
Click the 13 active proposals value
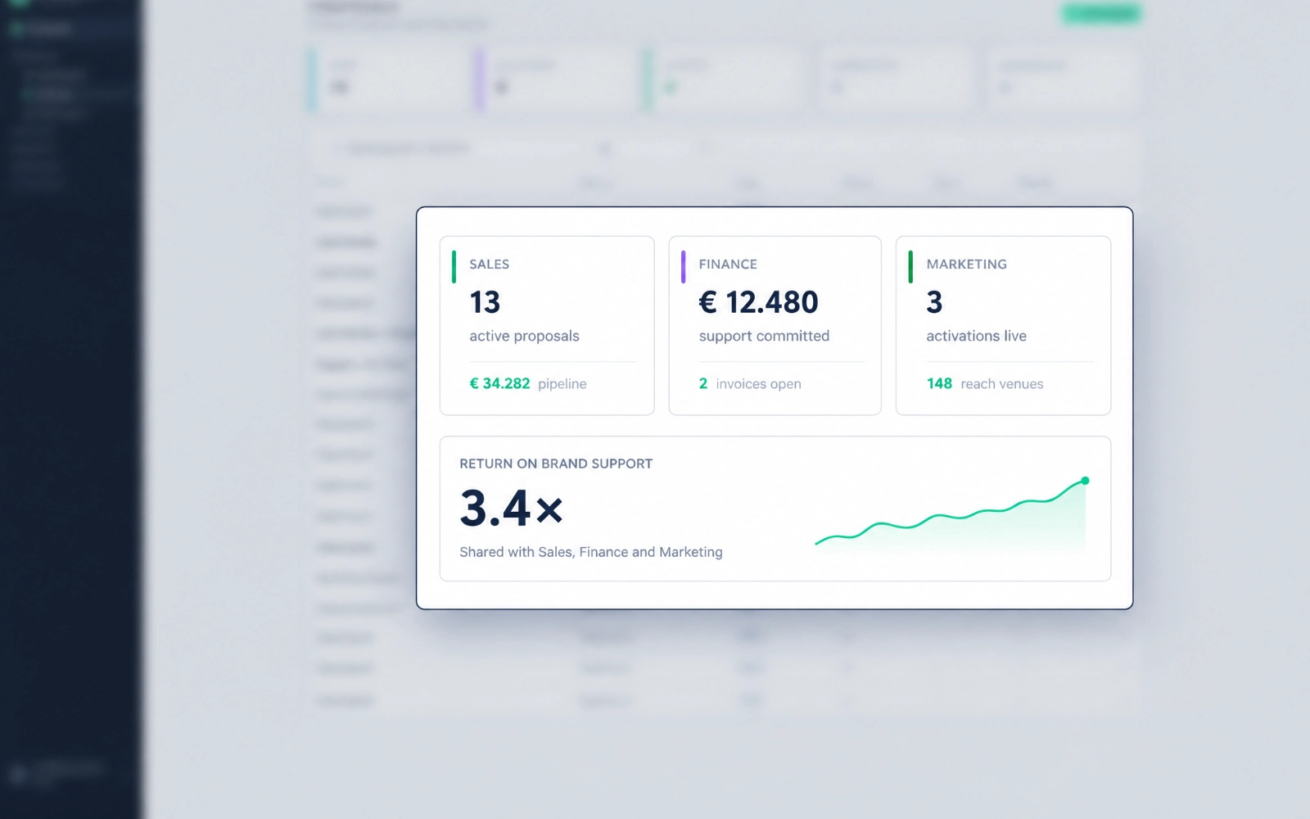tap(485, 302)
